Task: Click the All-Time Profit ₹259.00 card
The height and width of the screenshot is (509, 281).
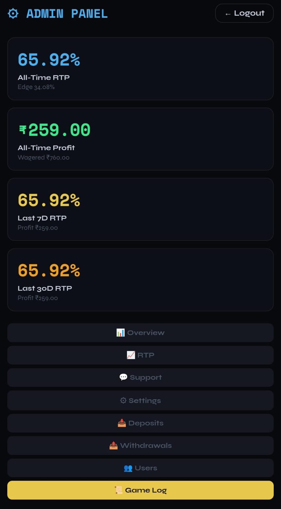Action: [x=140, y=139]
